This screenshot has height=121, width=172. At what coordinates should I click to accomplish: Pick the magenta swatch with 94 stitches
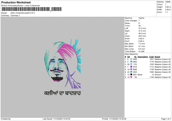[x=131, y=77]
